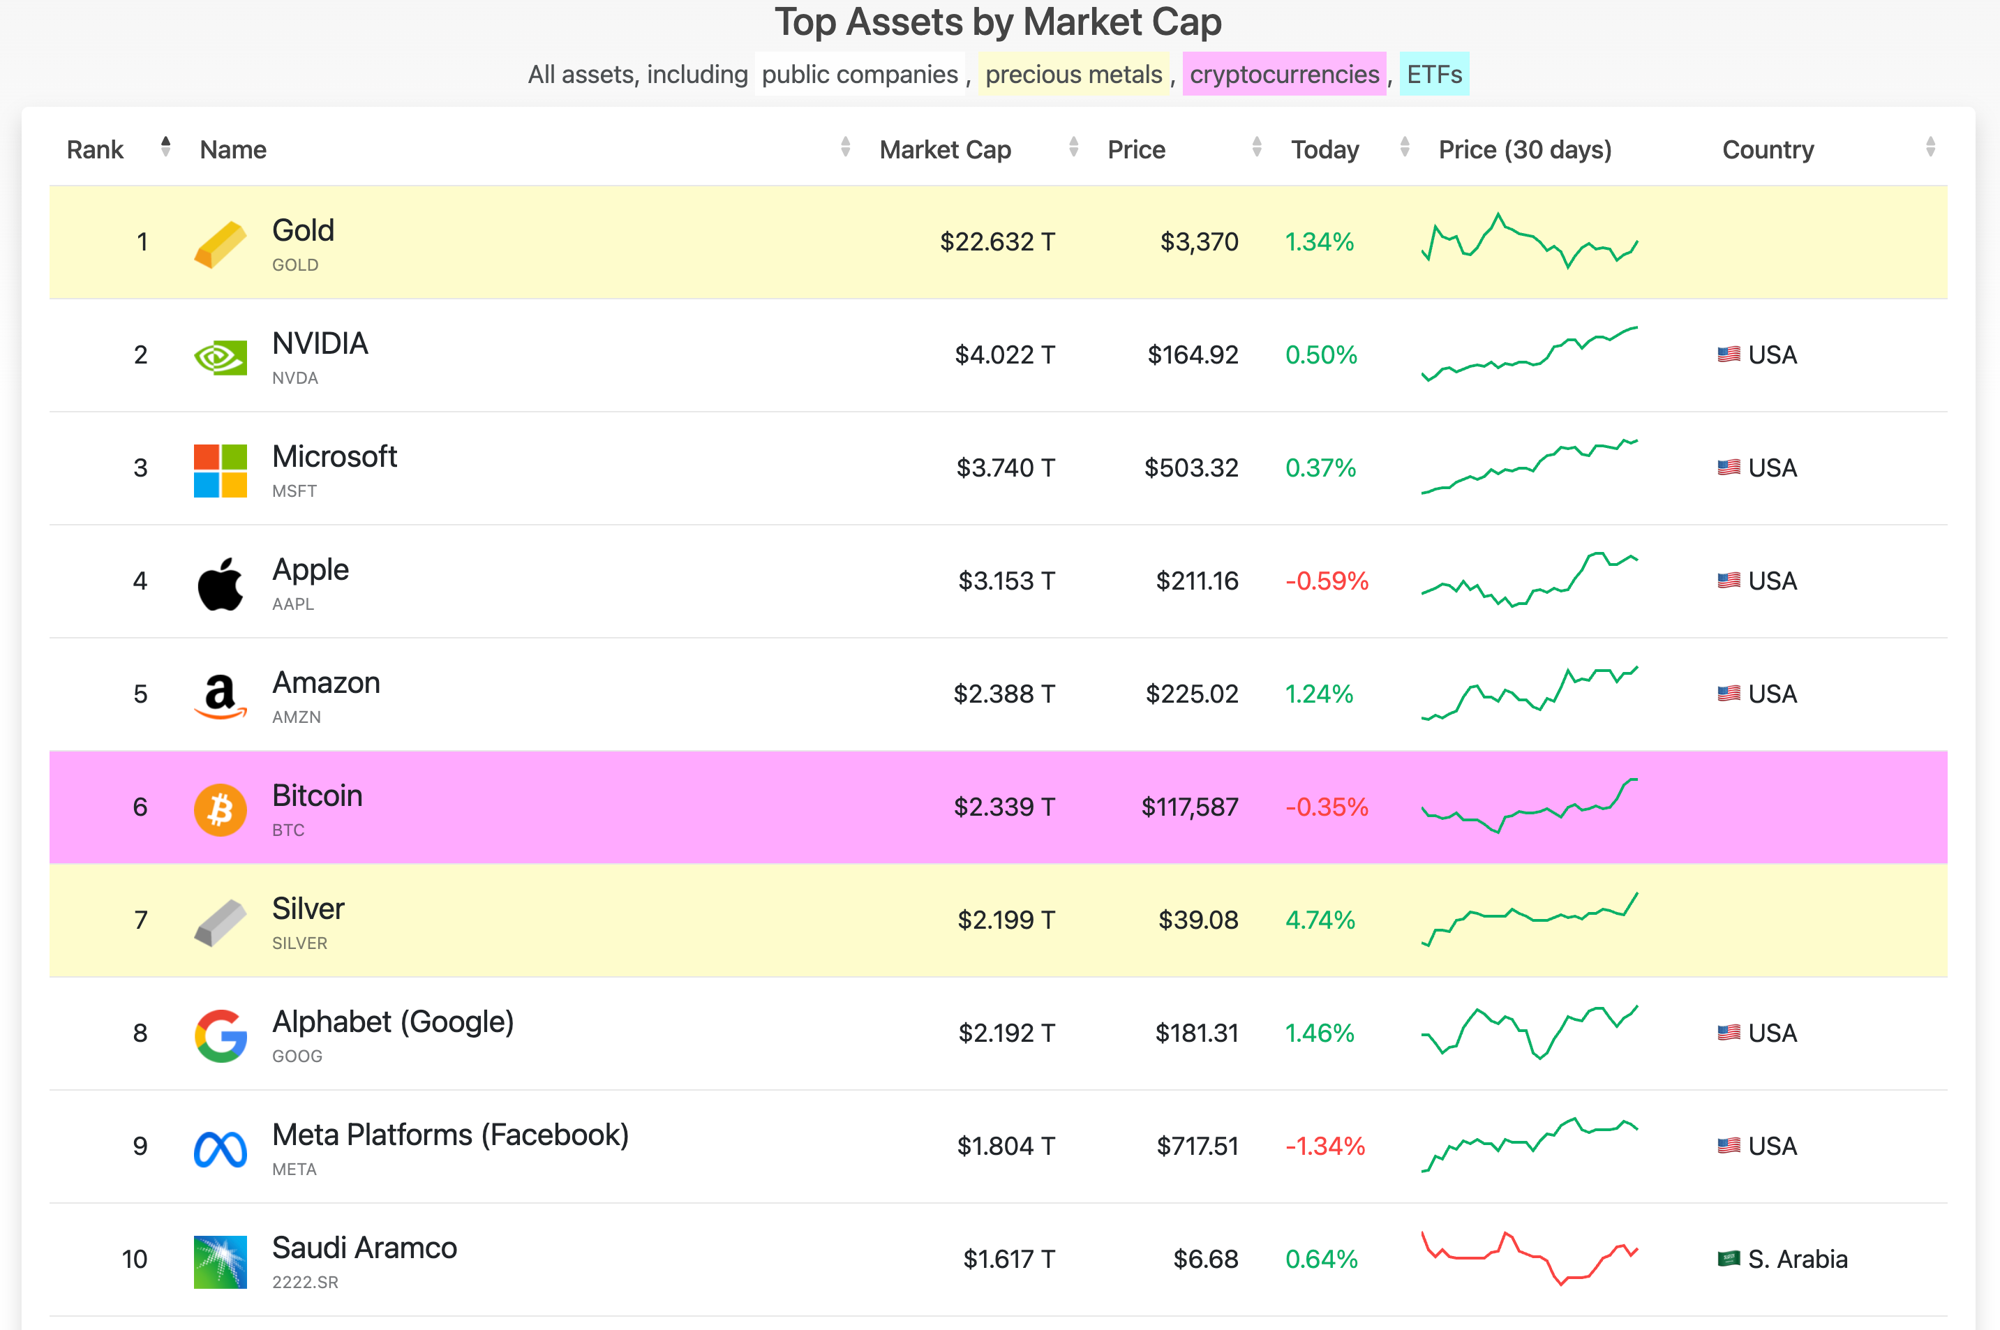2000x1330 pixels.
Task: Filter by public companies tag
Action: tap(859, 74)
